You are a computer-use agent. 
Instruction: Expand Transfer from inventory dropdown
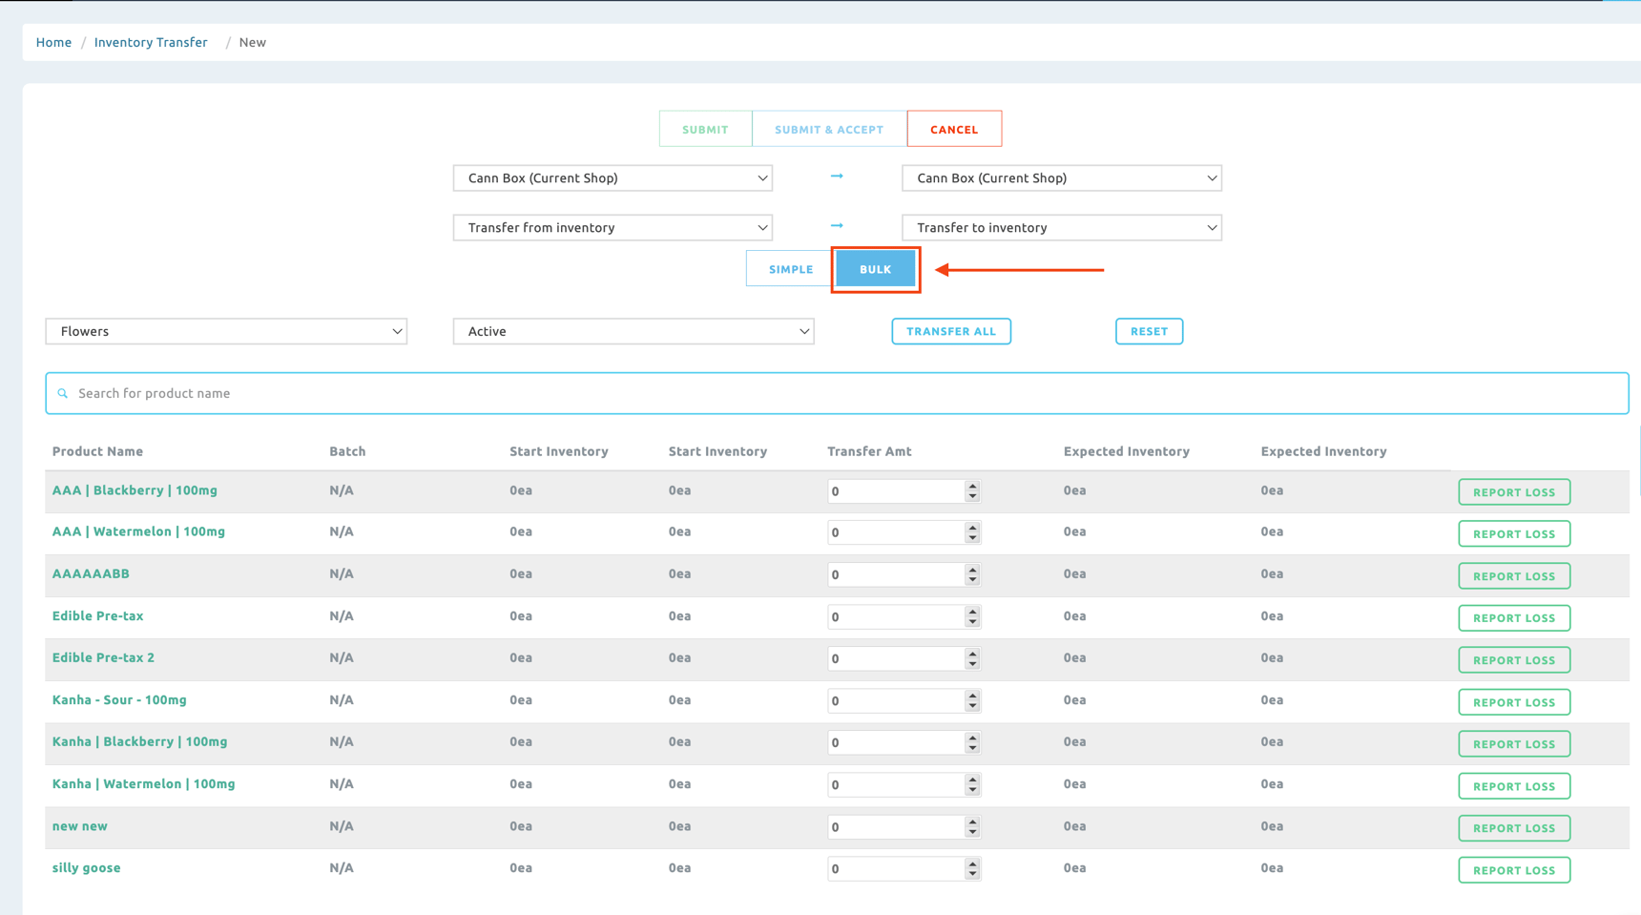(613, 228)
